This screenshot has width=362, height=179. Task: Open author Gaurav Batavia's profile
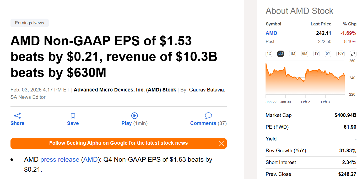click(207, 90)
